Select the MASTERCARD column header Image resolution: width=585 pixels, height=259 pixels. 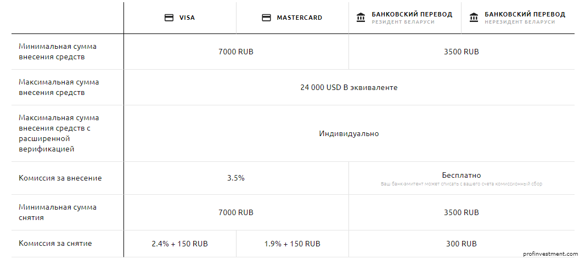[x=292, y=18]
